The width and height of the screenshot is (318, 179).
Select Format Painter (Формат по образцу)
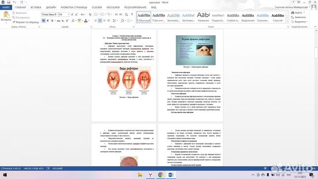[x=25, y=22]
